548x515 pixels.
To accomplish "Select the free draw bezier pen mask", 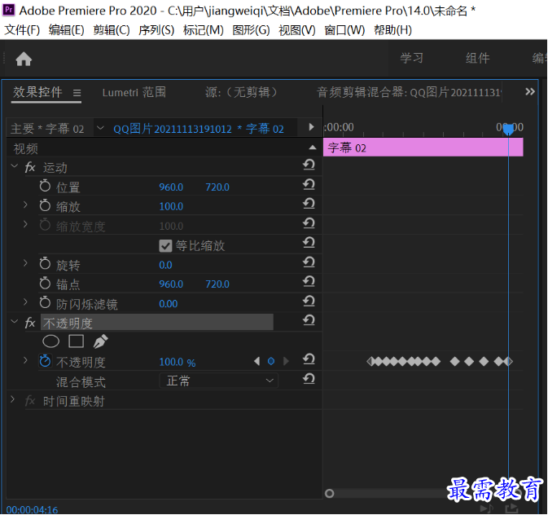I will pos(101,341).
